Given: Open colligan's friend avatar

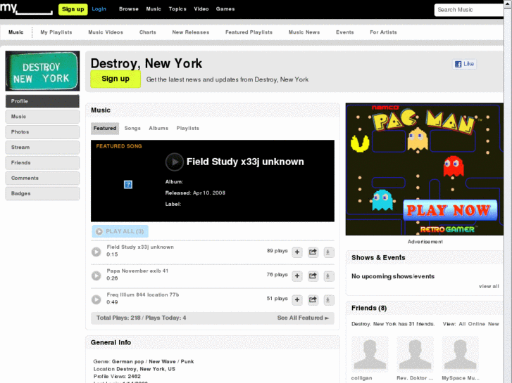Looking at the screenshot, I should [370, 354].
